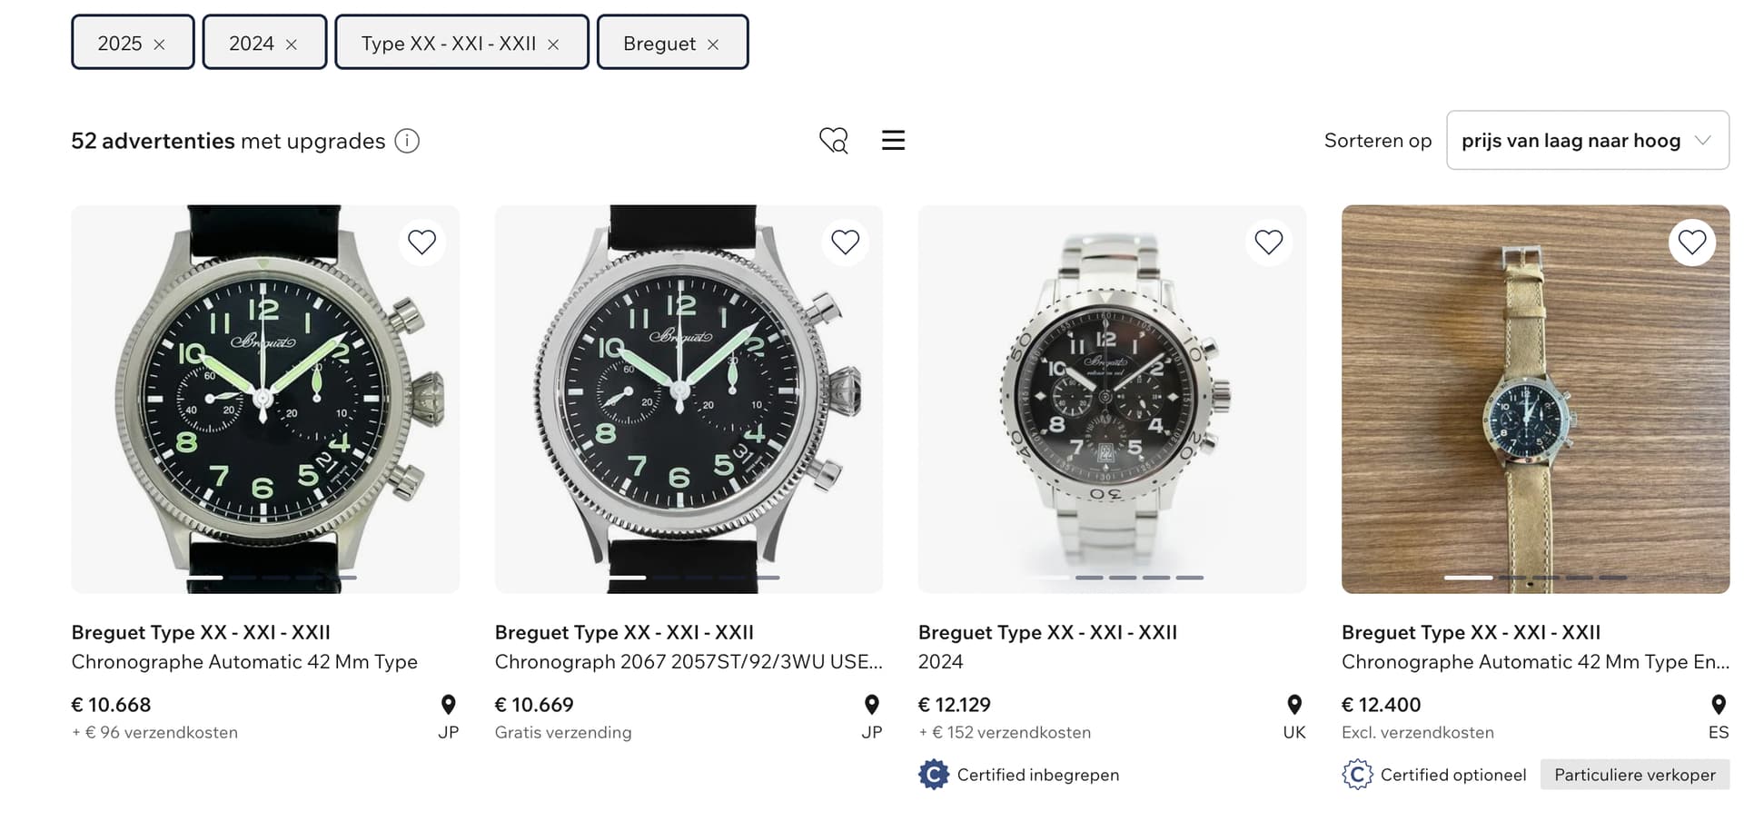Favorite the € 10.668 Breguet watch
The height and width of the screenshot is (821, 1744).
[421, 242]
